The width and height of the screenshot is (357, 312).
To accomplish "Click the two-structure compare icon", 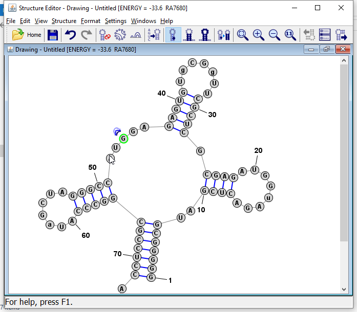I will [x=224, y=35].
